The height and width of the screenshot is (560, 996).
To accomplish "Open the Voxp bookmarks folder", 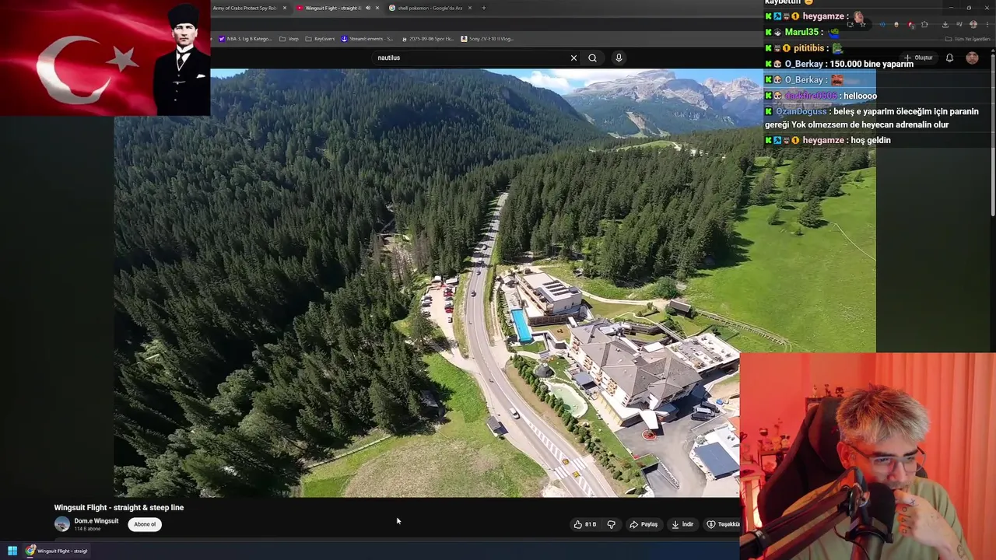I will coord(289,38).
